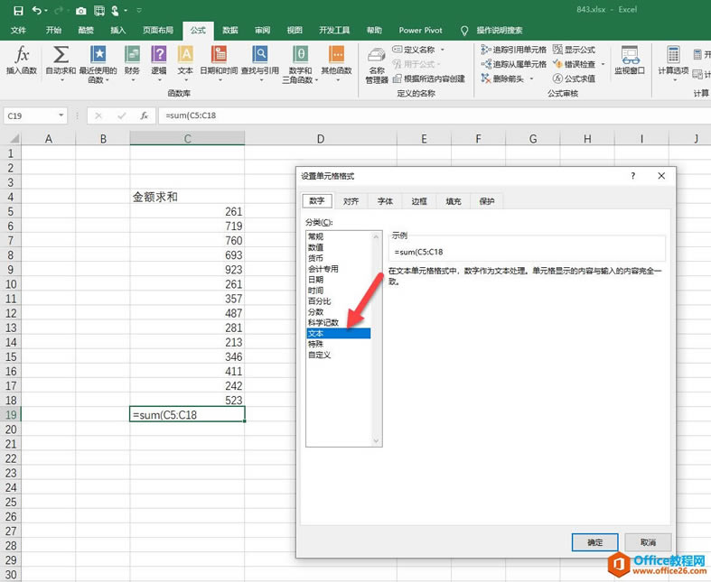This screenshot has width=711, height=582.
Task: Click column D header
Action: [x=321, y=139]
